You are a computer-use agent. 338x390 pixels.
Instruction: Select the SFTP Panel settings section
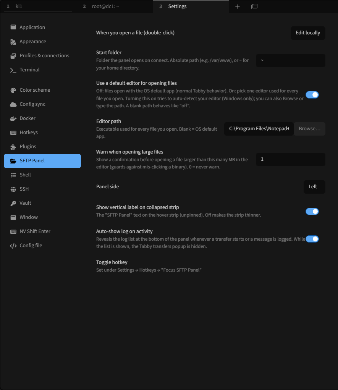pos(42,161)
